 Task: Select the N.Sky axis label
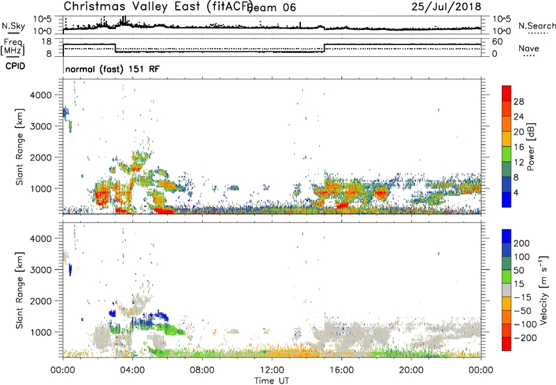13,26
